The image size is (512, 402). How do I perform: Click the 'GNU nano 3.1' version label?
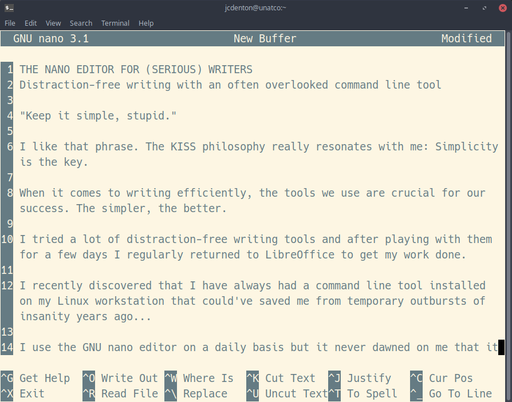point(51,38)
